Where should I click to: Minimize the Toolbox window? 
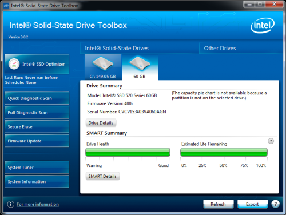tap(249, 4)
